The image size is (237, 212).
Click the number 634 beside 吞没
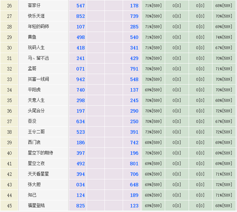81,121
